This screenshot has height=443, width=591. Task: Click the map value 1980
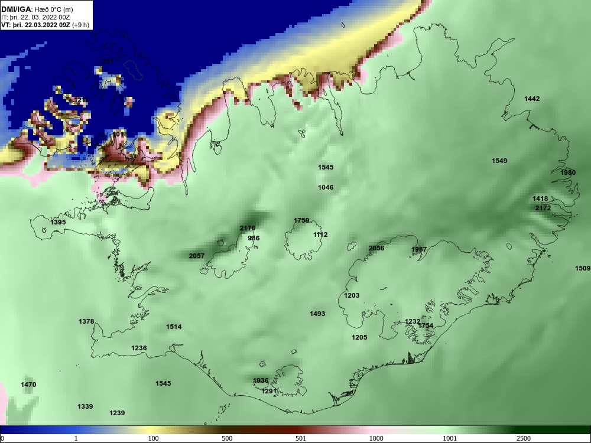click(x=568, y=172)
